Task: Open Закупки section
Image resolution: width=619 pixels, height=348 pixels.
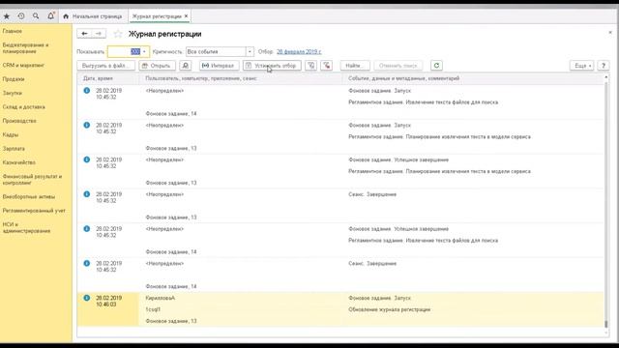Action: [x=13, y=93]
